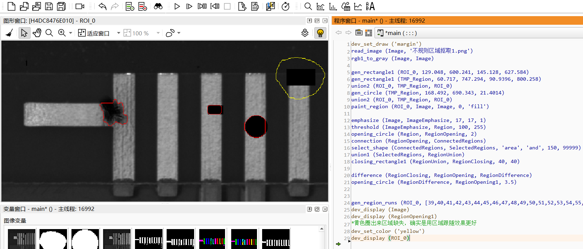The image size is (583, 249).
Task: Select the first rainbow-colored connected regions thumbnail
Action: point(212,239)
